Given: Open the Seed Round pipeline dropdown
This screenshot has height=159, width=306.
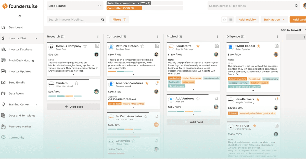Looking at the screenshot, I should 75,5.
